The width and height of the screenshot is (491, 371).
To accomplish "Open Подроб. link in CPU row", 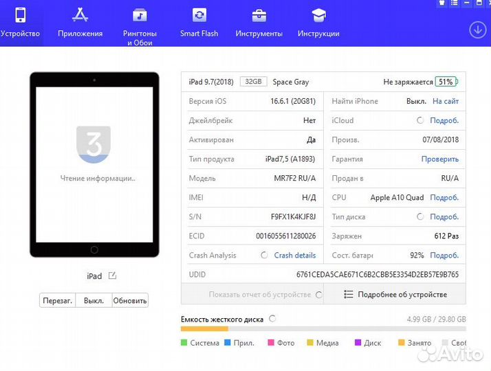I will coord(444,197).
